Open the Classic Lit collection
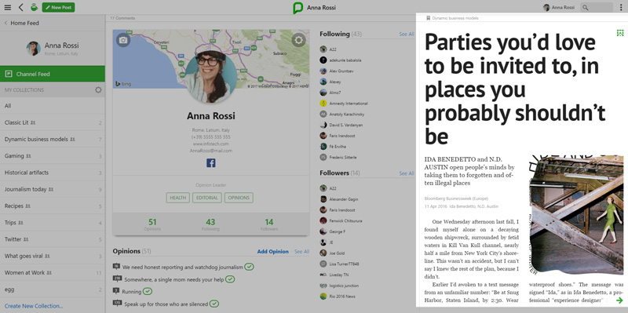The width and height of the screenshot is (628, 313). click(x=53, y=122)
